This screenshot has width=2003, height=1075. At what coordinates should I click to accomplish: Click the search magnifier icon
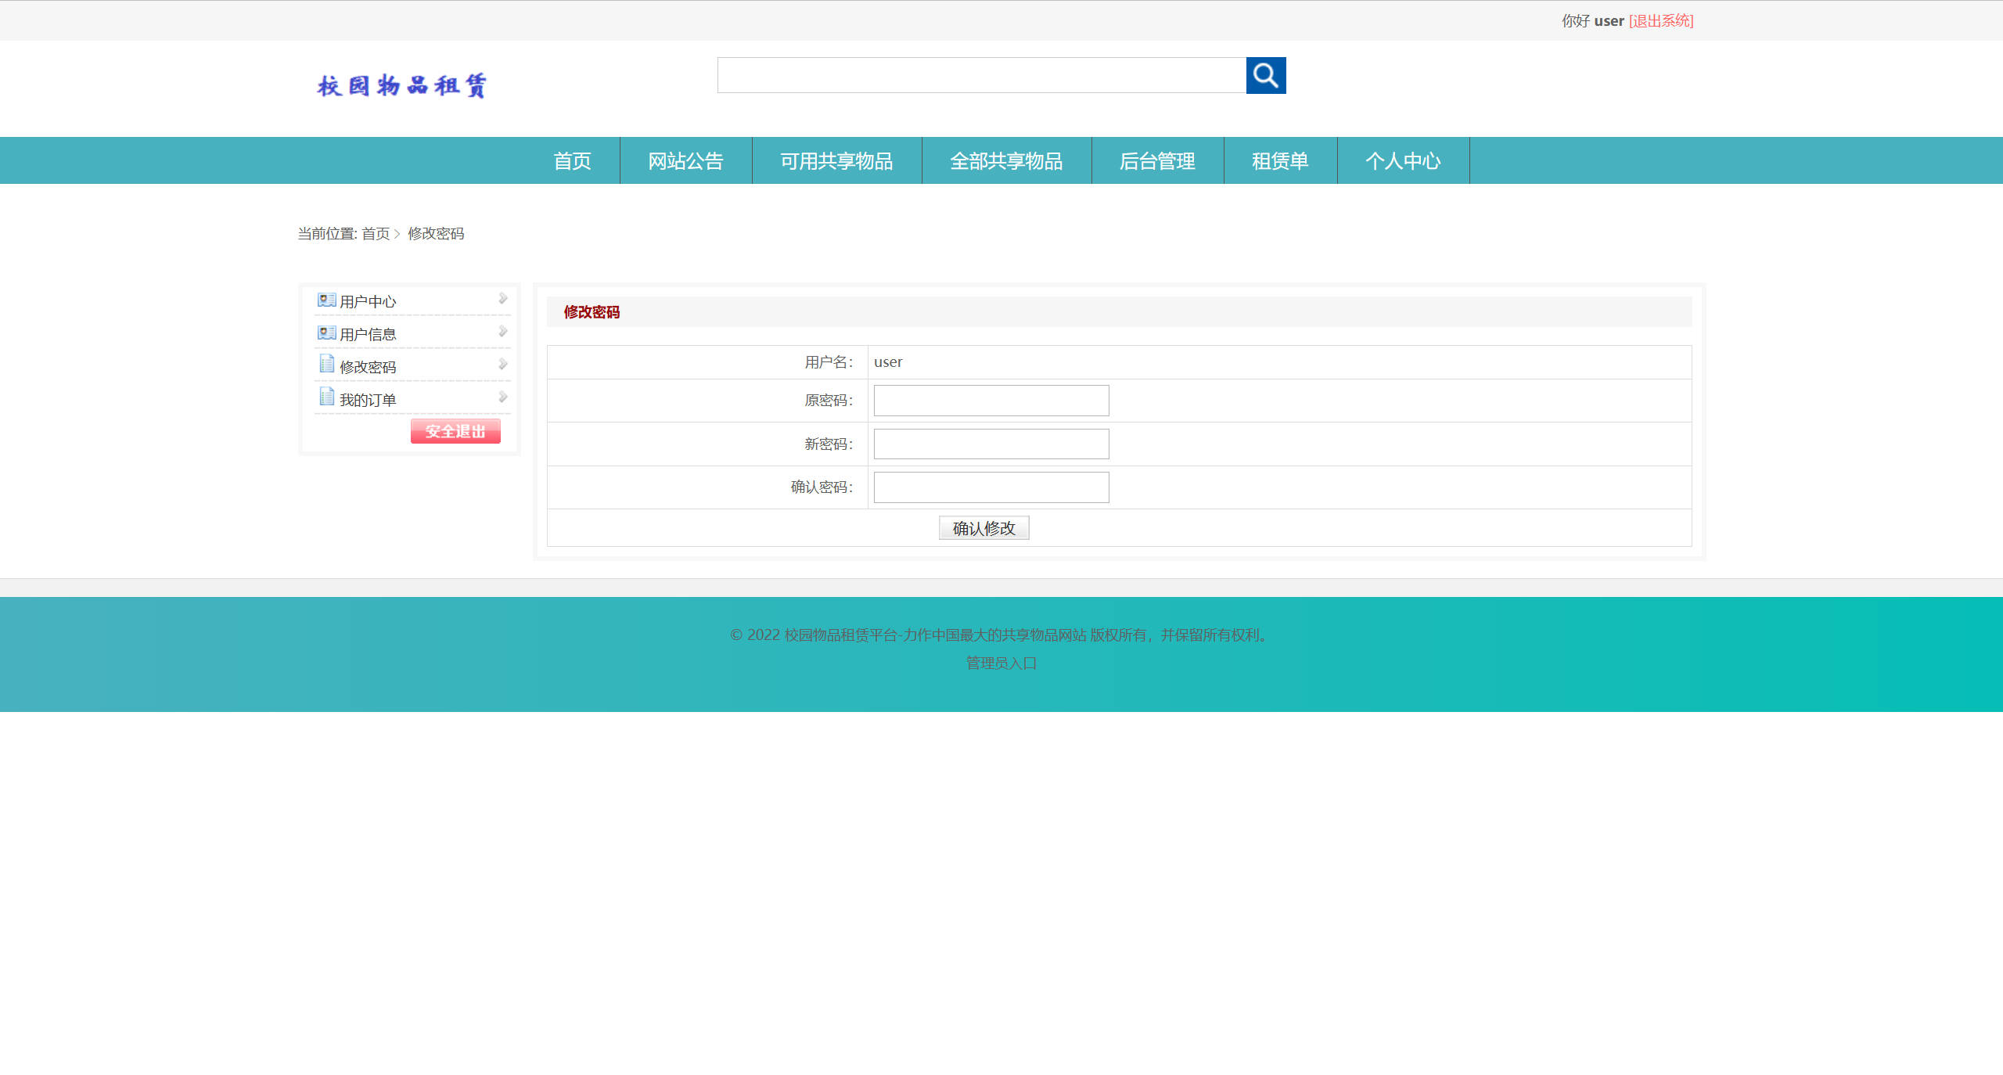click(1265, 76)
